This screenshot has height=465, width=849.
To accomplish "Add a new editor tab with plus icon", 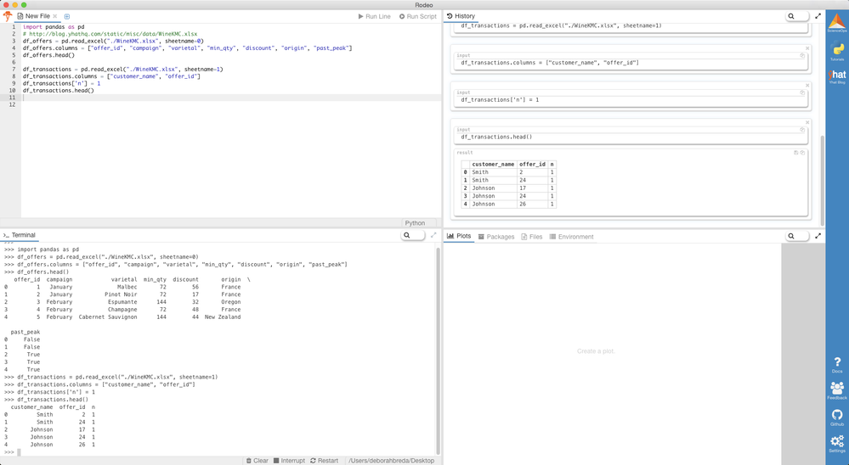I will (67, 17).
